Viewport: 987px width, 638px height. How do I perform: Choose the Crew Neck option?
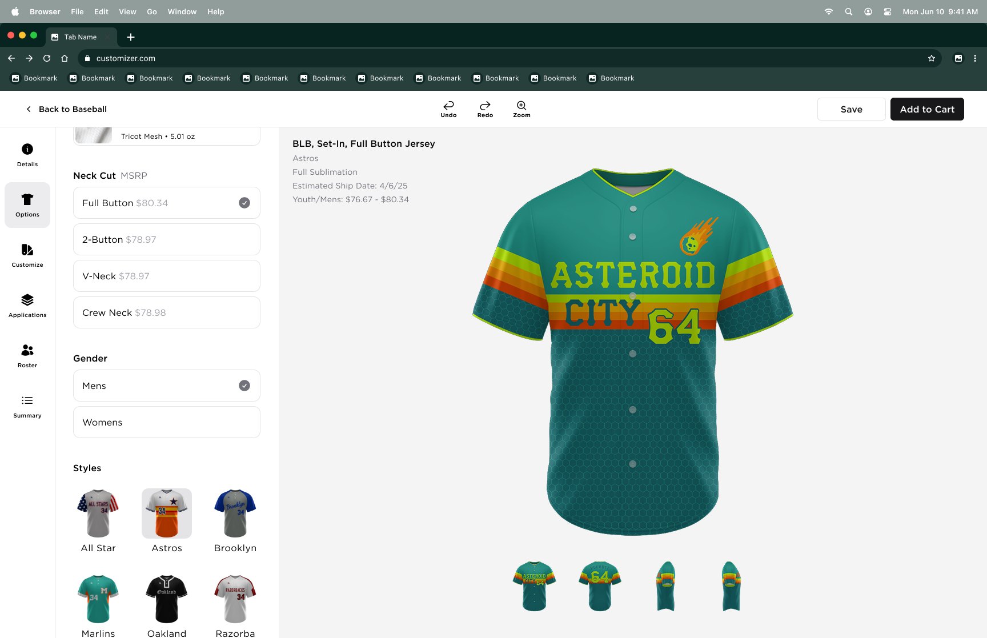click(167, 312)
